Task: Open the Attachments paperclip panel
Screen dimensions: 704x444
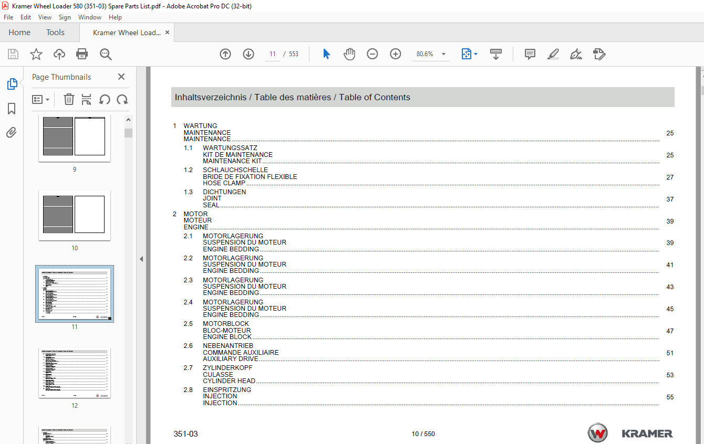Action: click(12, 133)
